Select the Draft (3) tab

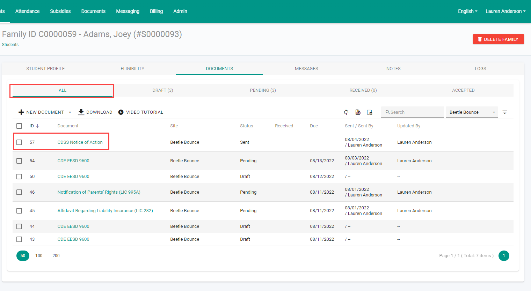pos(163,90)
